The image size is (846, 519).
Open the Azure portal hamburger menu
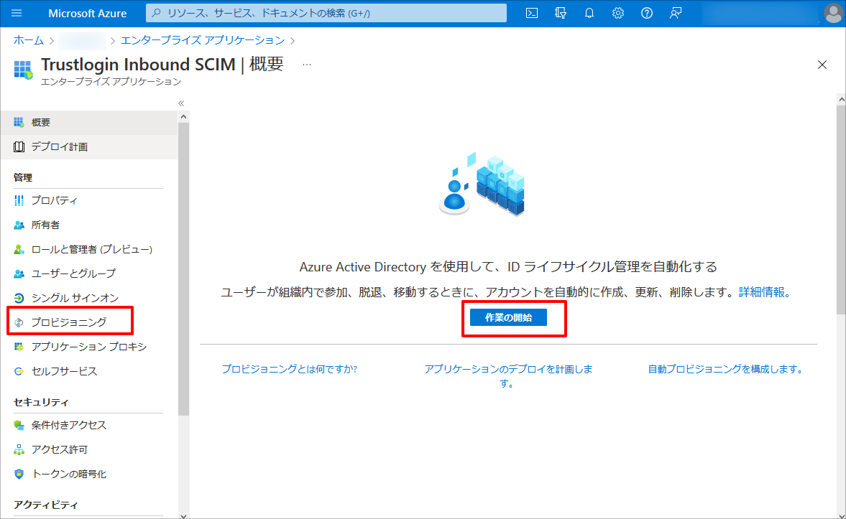(17, 13)
